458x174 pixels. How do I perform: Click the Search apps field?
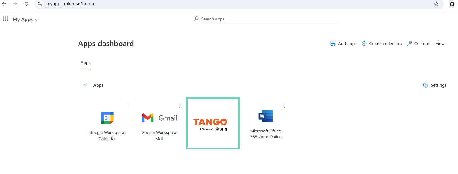point(265,19)
